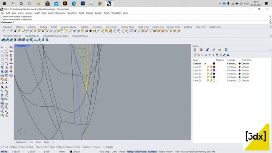Toggle the Vertex osnap checkbox
The width and height of the screenshot is (272, 153).
pyautogui.click(x=82, y=147)
